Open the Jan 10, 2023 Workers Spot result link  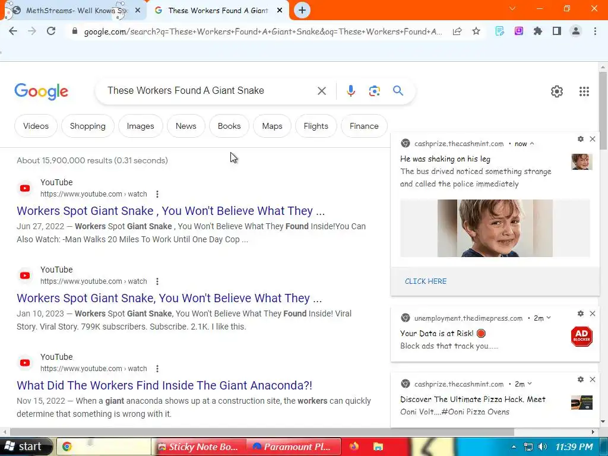click(x=169, y=298)
